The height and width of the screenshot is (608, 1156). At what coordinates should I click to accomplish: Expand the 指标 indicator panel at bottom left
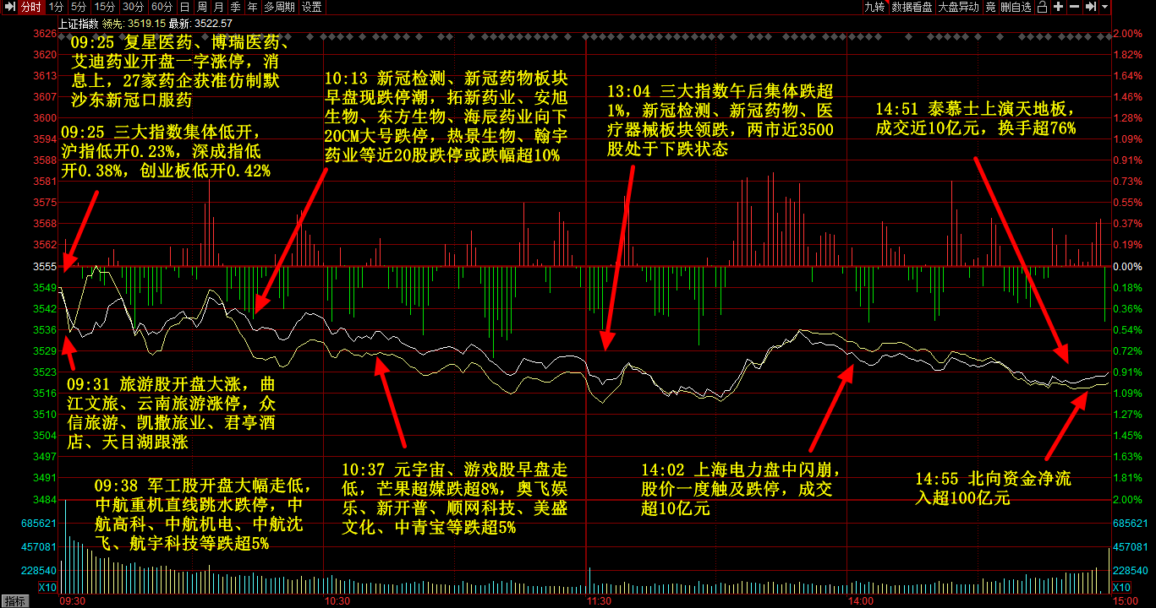[x=14, y=601]
